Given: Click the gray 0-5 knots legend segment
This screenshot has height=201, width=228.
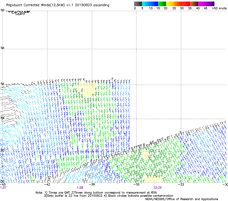Looking at the screenshot, I should (138, 4).
